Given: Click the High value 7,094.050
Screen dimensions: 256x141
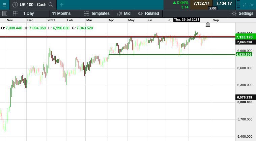Looking at the screenshot, I should tap(37, 28).
